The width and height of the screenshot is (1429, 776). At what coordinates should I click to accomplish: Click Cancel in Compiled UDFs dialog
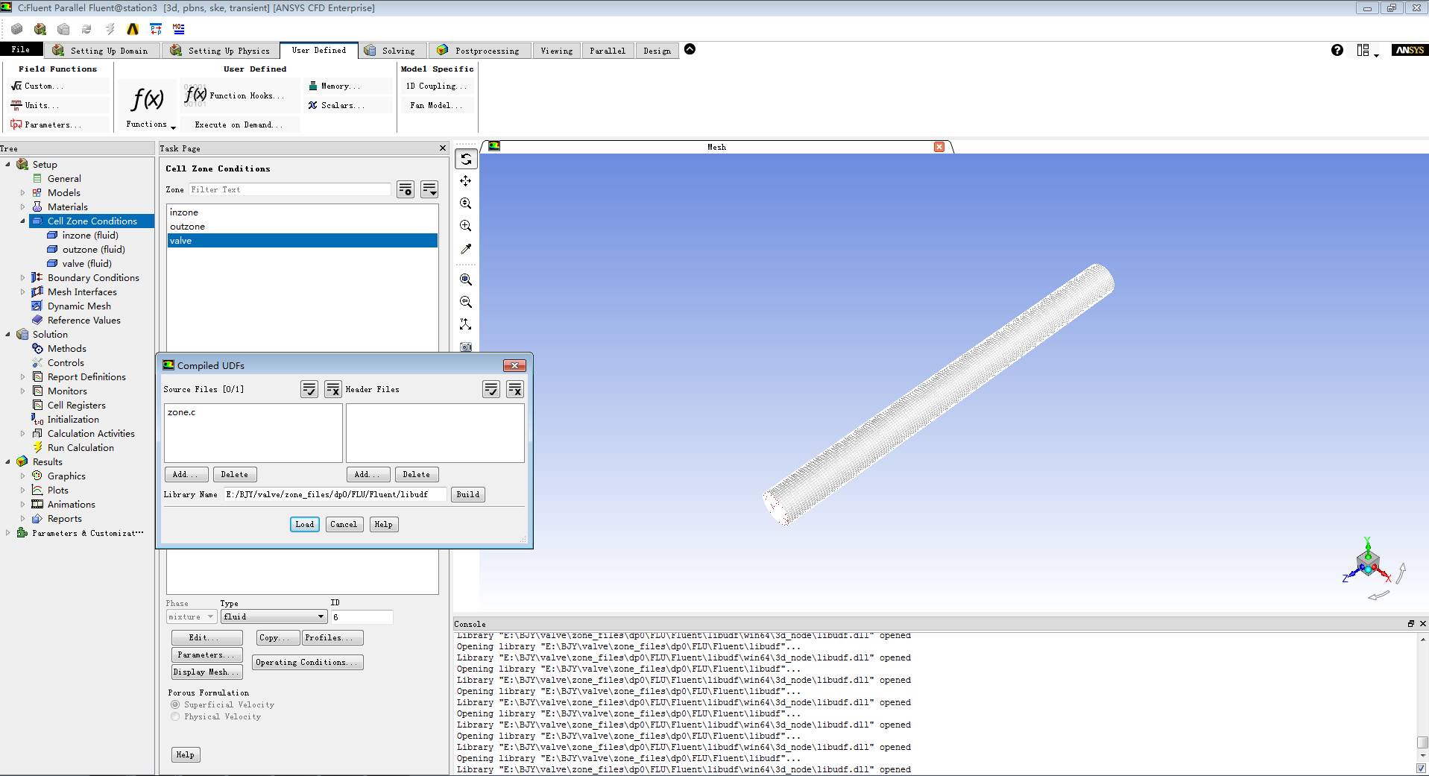(x=344, y=524)
